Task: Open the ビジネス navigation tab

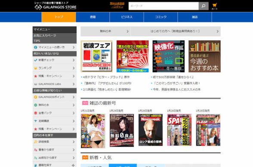Action: pos(126,17)
